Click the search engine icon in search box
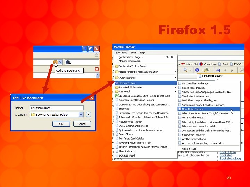The image size is (250, 187). coord(68,62)
